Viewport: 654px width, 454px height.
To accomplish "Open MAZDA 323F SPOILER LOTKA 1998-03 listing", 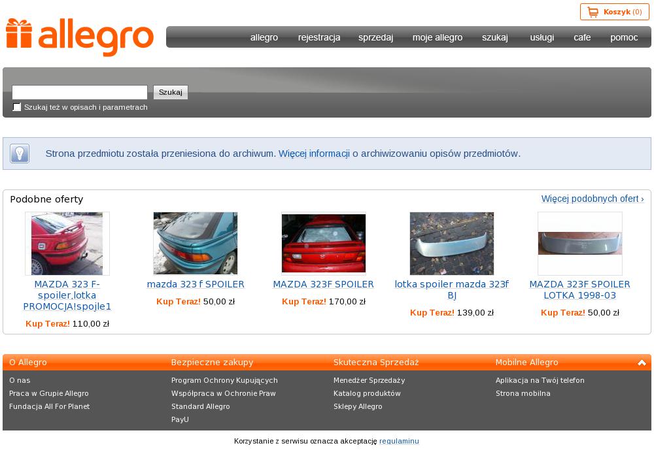I will click(579, 289).
